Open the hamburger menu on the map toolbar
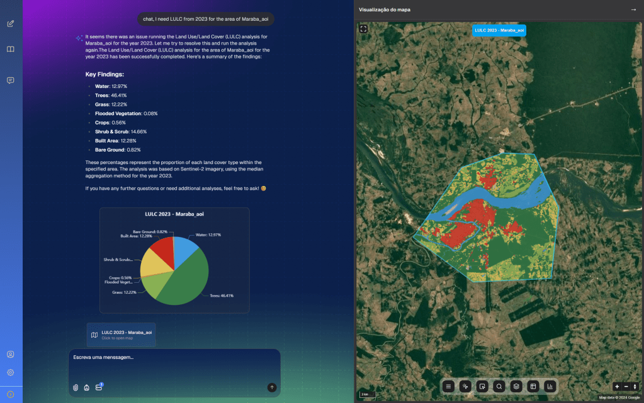Image resolution: width=644 pixels, height=403 pixels. pos(448,386)
